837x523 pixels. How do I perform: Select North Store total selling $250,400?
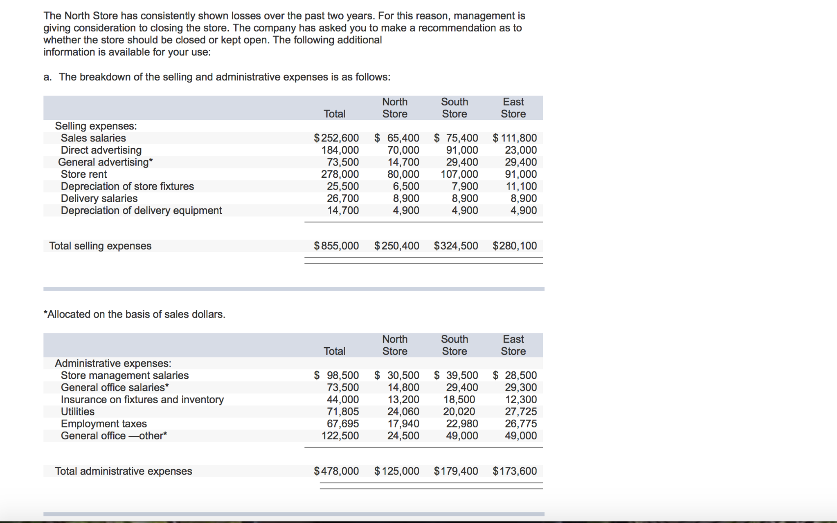click(397, 246)
